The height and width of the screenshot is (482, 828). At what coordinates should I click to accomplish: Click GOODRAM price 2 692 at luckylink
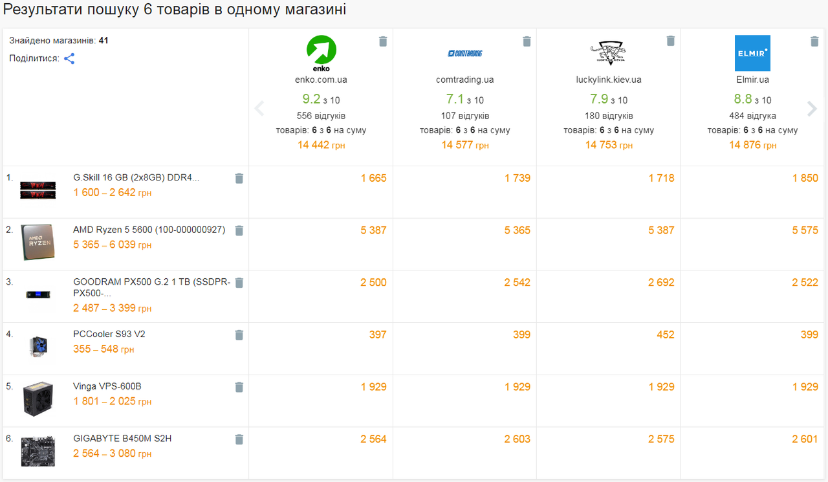pyautogui.click(x=661, y=282)
